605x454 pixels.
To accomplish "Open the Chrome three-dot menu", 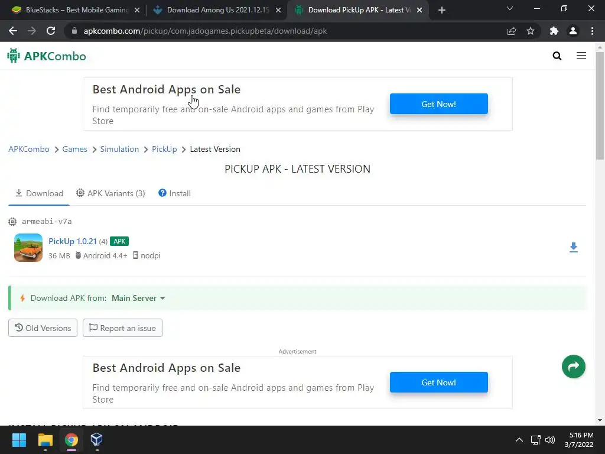I will pos(592,31).
